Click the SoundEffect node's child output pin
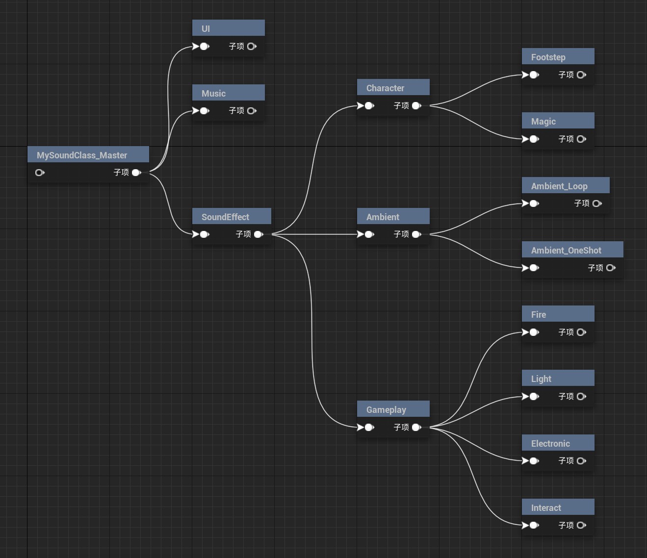The height and width of the screenshot is (558, 647). click(259, 234)
